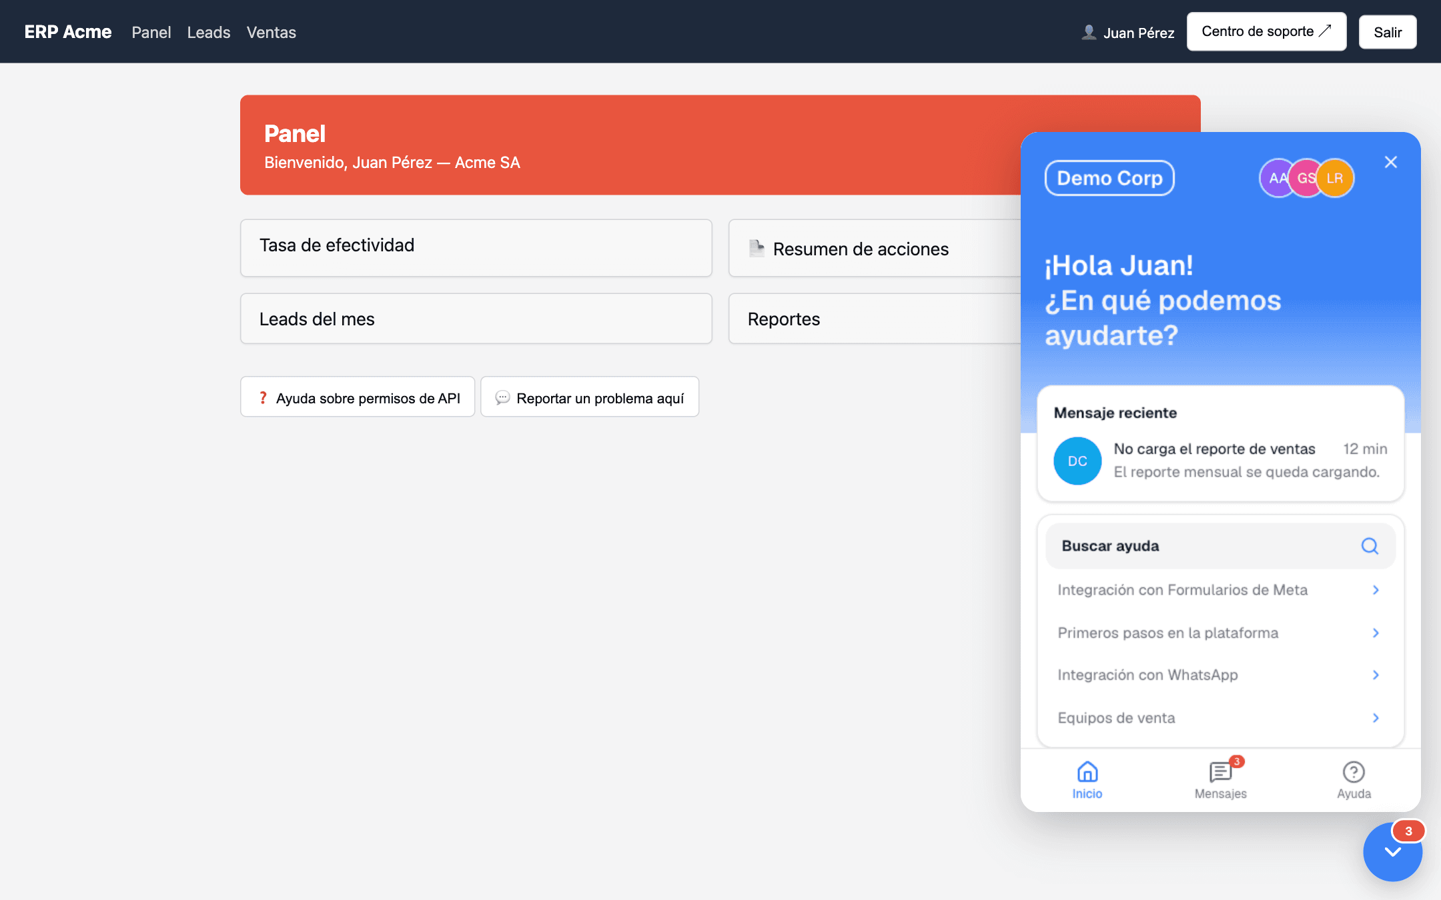This screenshot has width=1441, height=900.
Task: Click Reportar un problema aquí button
Action: 590,397
